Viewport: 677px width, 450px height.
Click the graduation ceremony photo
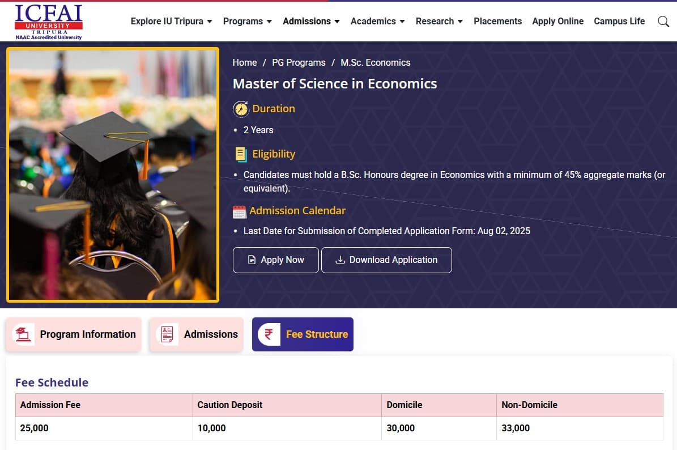(x=113, y=174)
